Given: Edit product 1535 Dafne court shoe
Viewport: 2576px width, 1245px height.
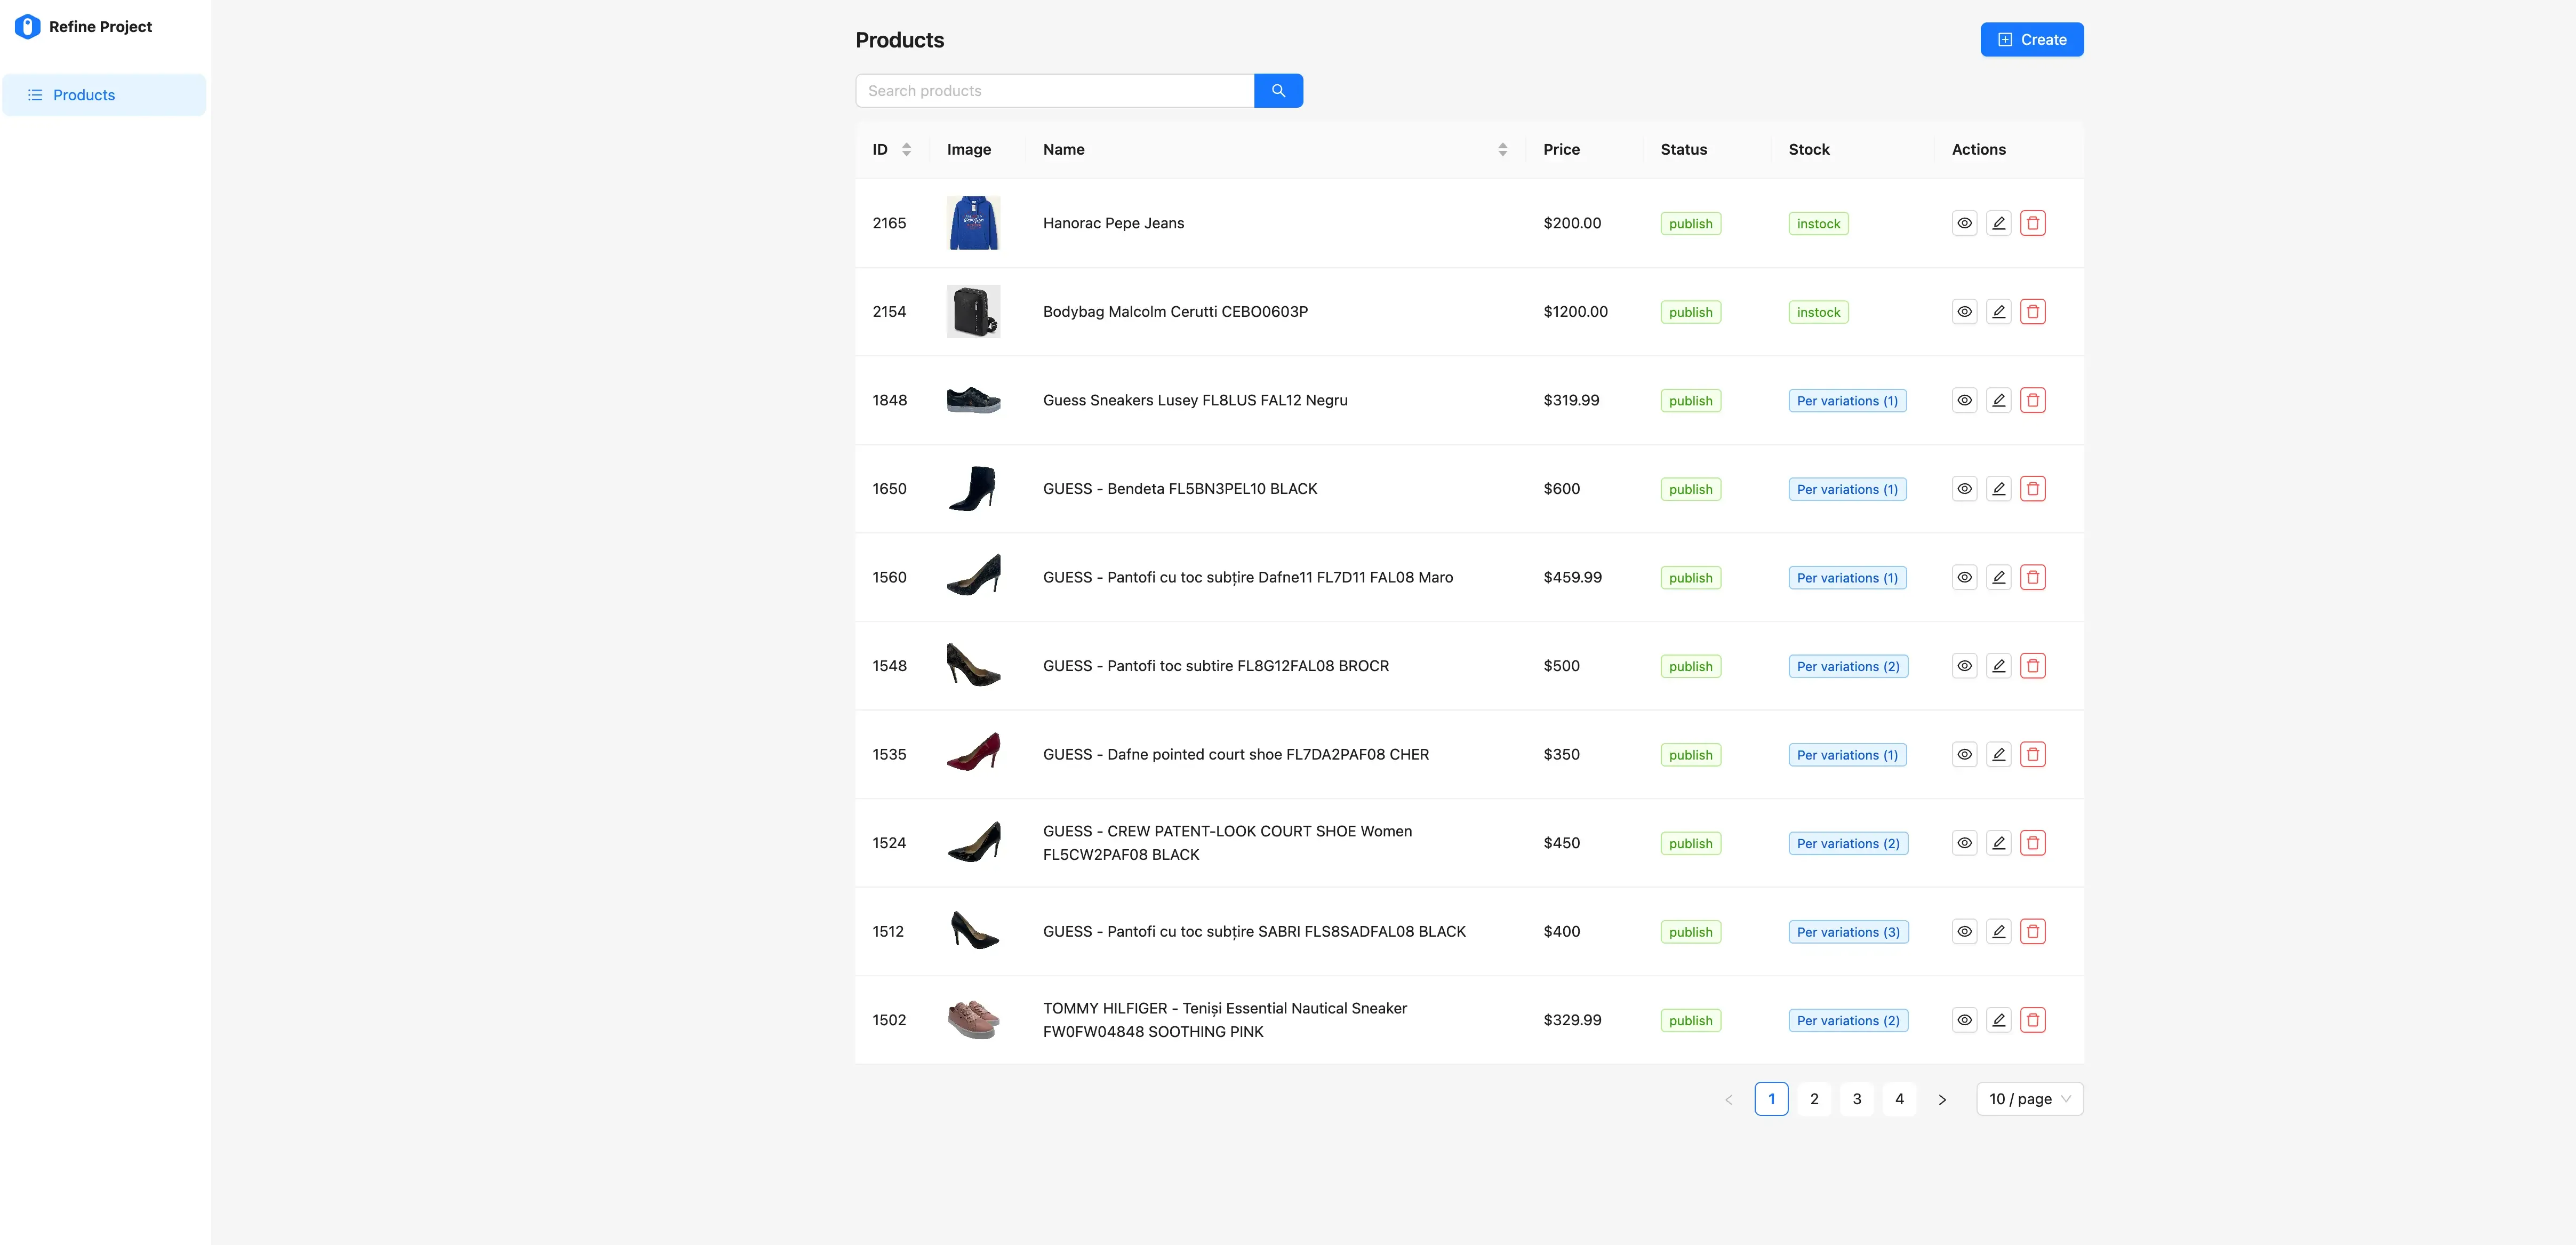Looking at the screenshot, I should (1998, 755).
